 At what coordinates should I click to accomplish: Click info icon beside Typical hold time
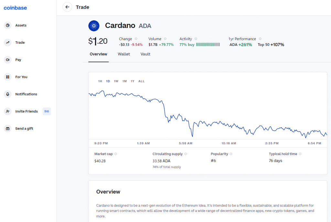tap(300, 154)
